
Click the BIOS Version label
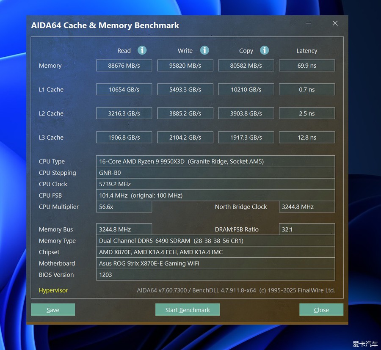point(56,275)
